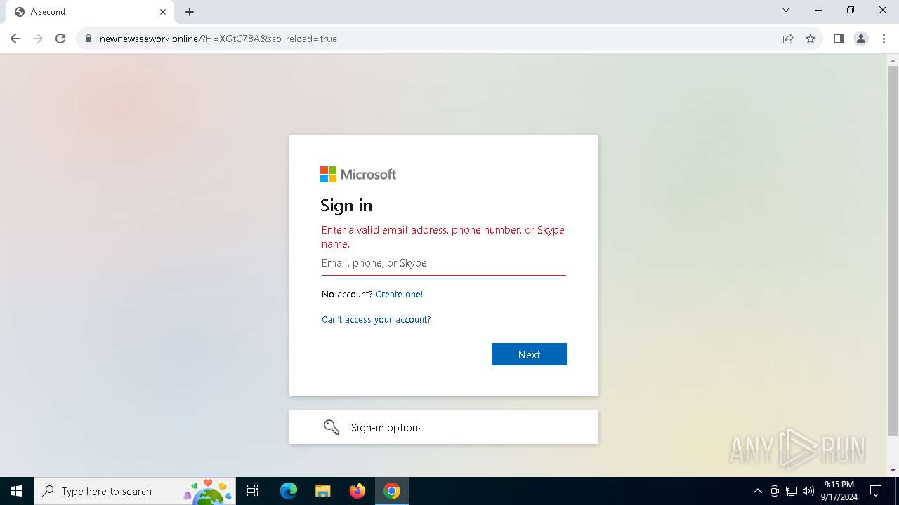
Task: Click the taskbar search box
Action: pos(135,491)
